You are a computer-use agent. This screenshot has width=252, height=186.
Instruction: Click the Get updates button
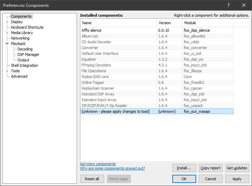[x=237, y=168]
